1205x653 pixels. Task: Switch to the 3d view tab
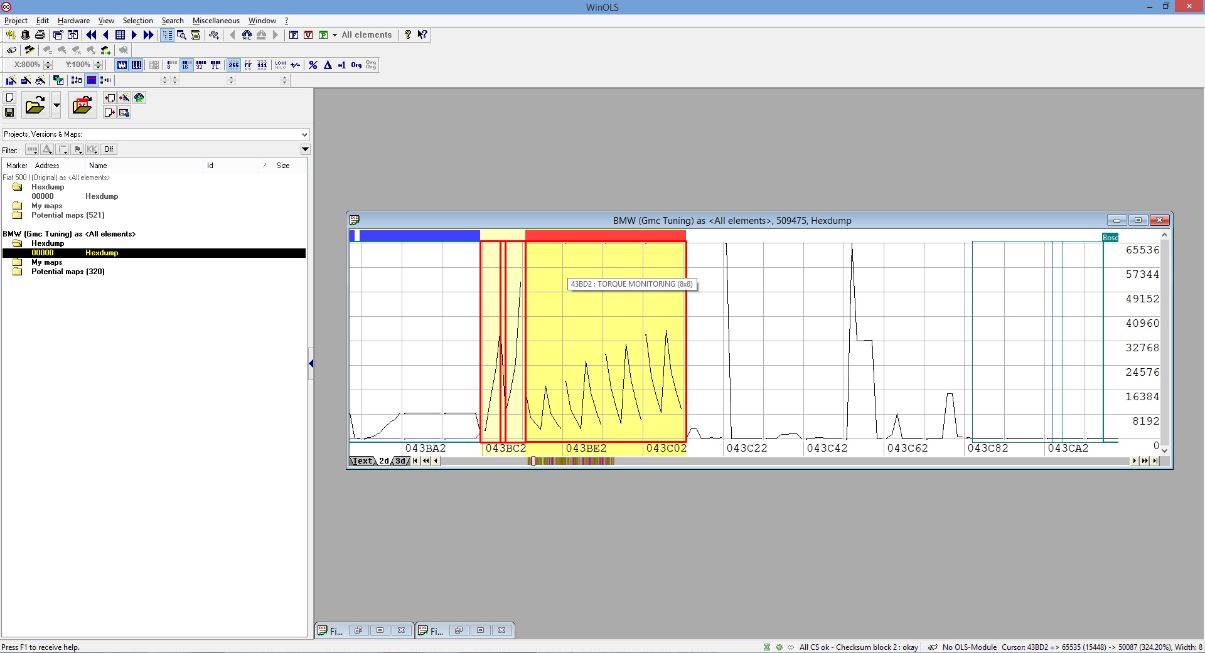pyautogui.click(x=400, y=461)
